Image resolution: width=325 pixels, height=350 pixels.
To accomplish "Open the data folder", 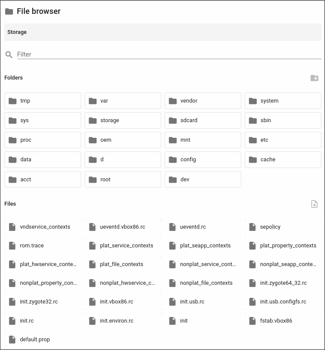I will (x=42, y=159).
